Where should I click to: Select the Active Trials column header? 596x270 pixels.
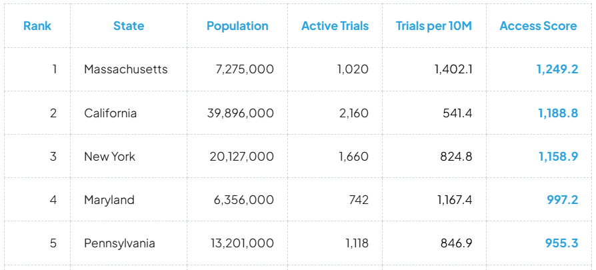(335, 26)
